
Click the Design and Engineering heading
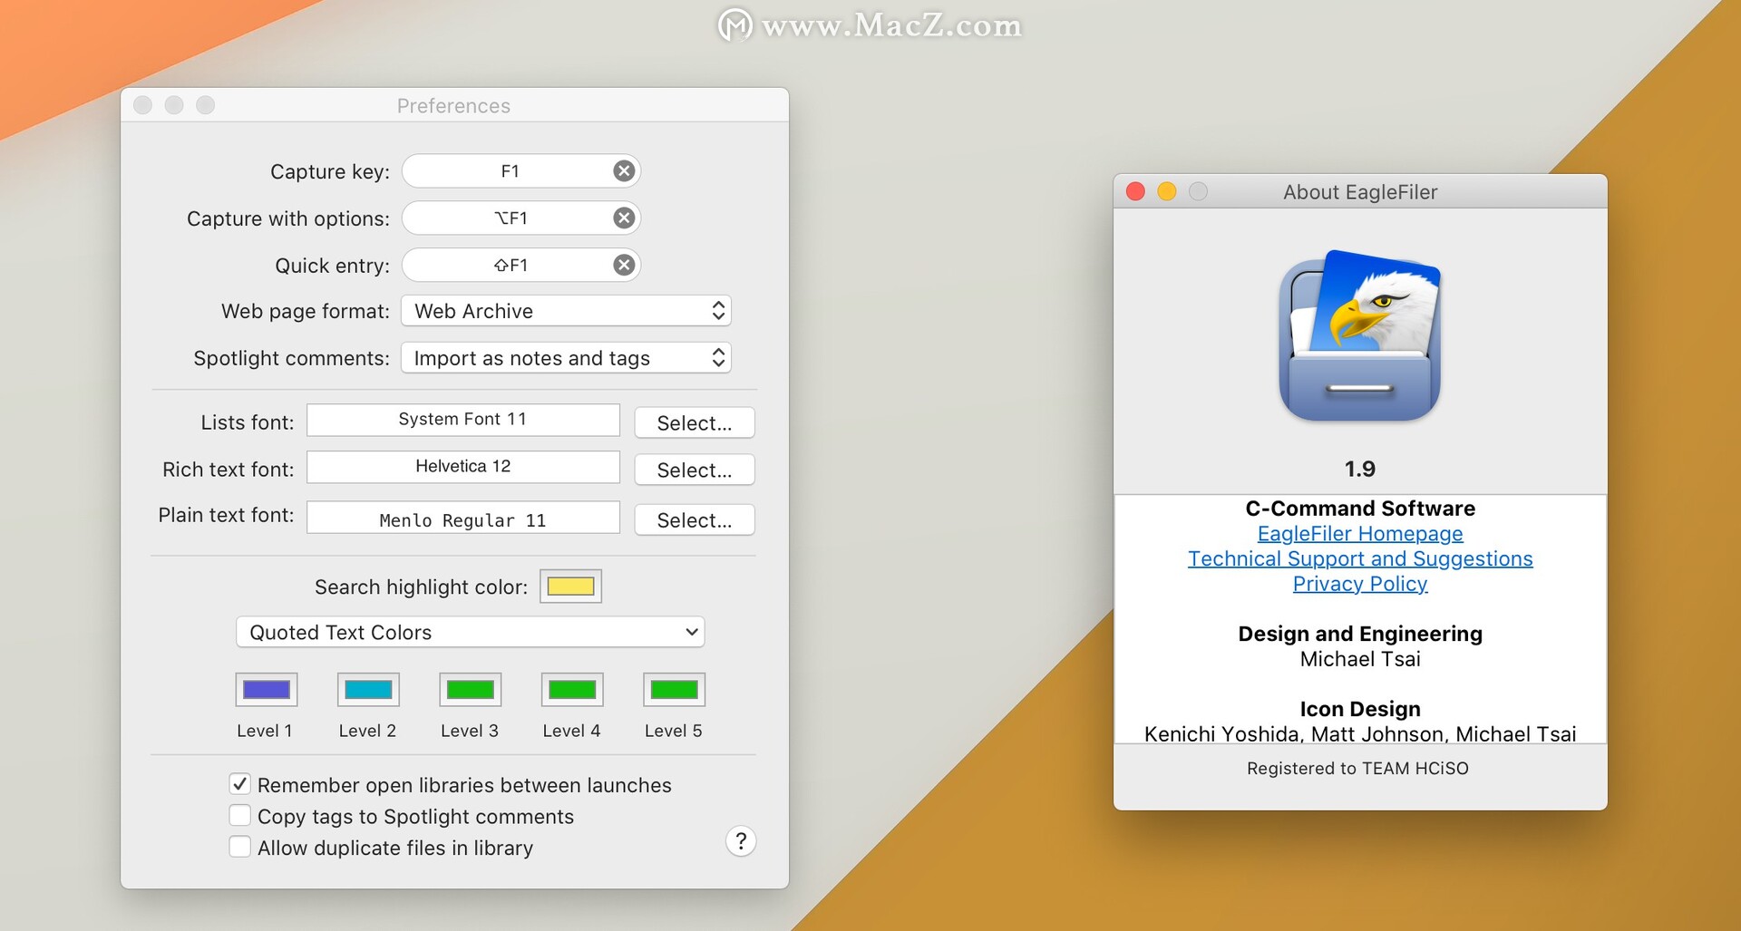click(1360, 634)
